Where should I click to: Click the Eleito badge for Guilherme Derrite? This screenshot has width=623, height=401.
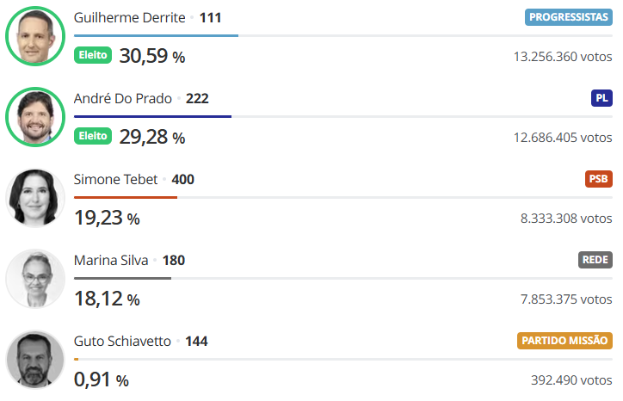(x=93, y=55)
